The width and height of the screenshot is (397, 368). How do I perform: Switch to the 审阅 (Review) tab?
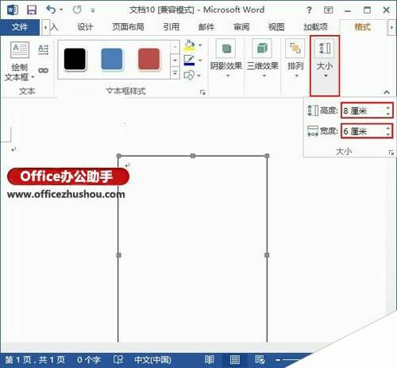click(x=241, y=27)
